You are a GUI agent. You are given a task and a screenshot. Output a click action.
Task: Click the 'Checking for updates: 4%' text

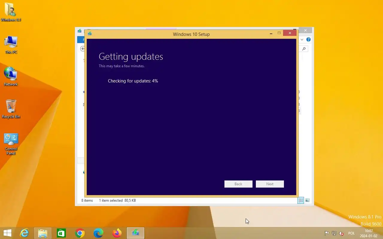[133, 81]
